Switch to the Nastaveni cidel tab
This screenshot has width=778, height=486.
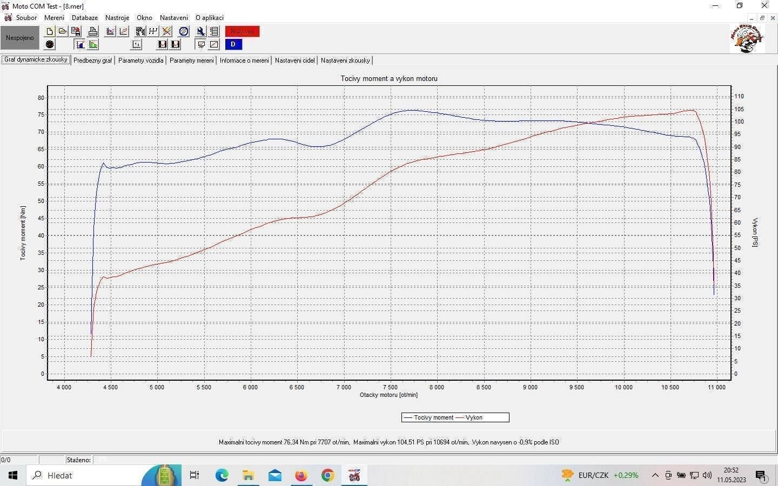[x=294, y=60]
